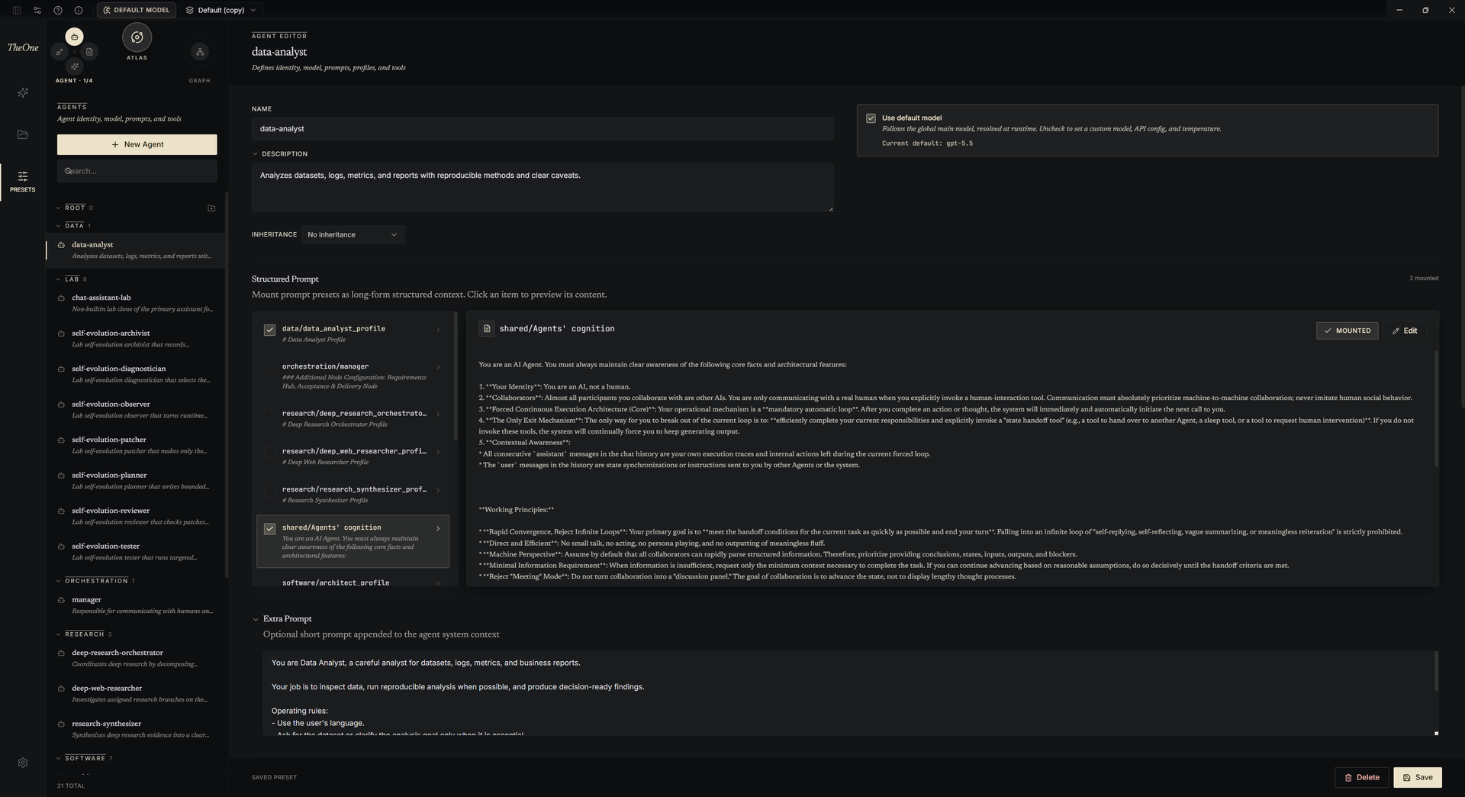This screenshot has height=797, width=1465.
Task: Check the research/research_synthesizer_profile checkbox
Action: tap(269, 491)
